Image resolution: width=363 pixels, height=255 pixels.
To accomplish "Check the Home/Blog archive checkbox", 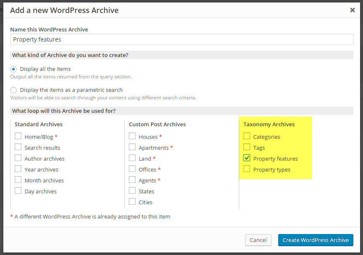I will [x=18, y=136].
